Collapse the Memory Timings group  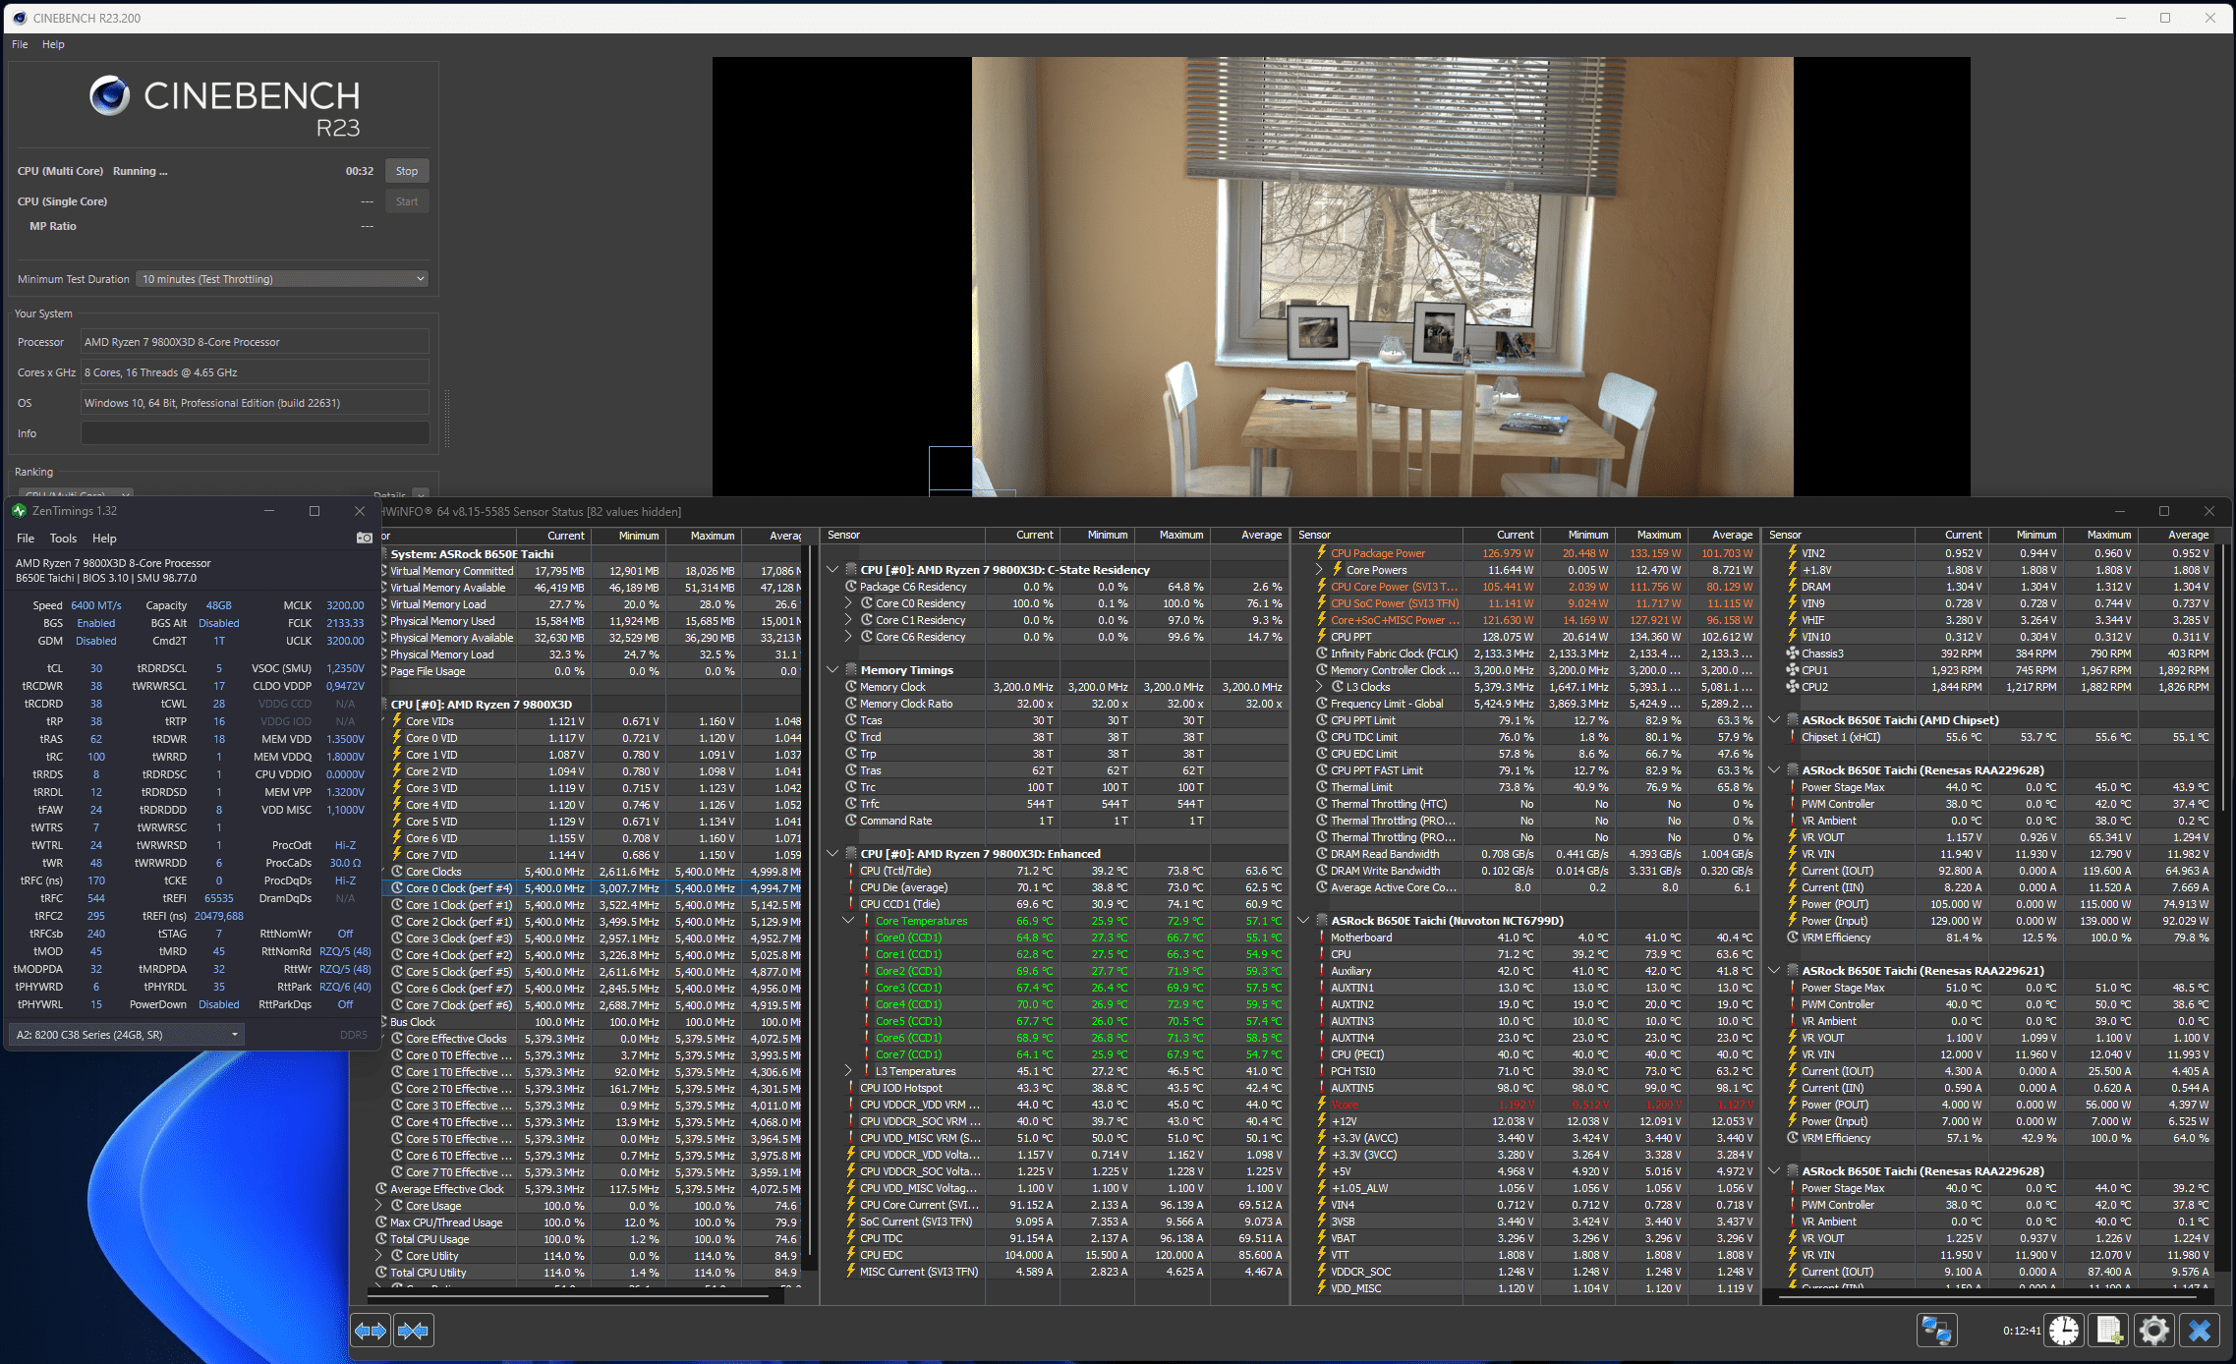(x=832, y=670)
